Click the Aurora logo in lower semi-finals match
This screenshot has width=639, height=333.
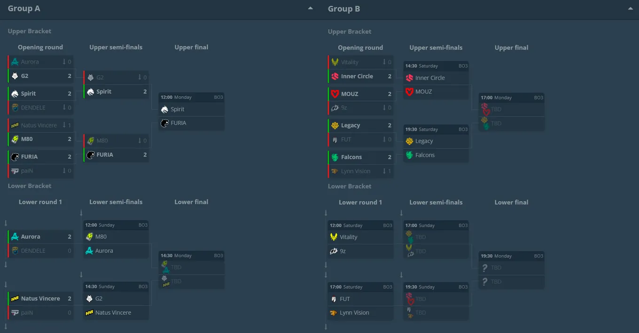89,250
